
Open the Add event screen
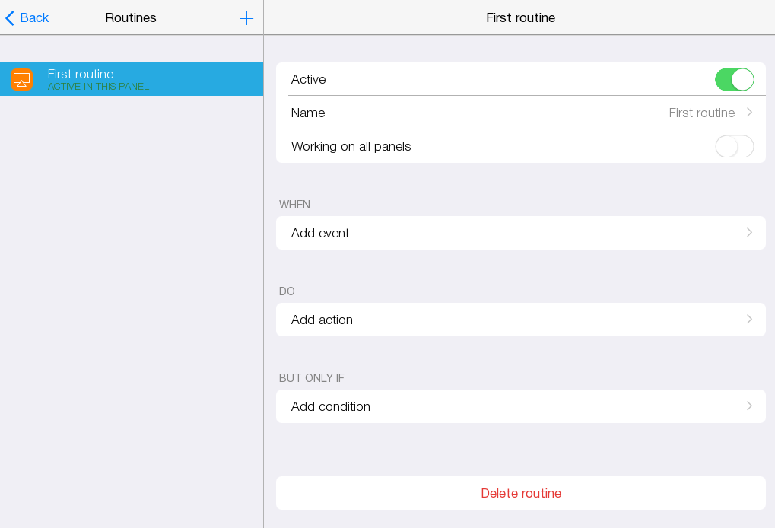tap(520, 233)
